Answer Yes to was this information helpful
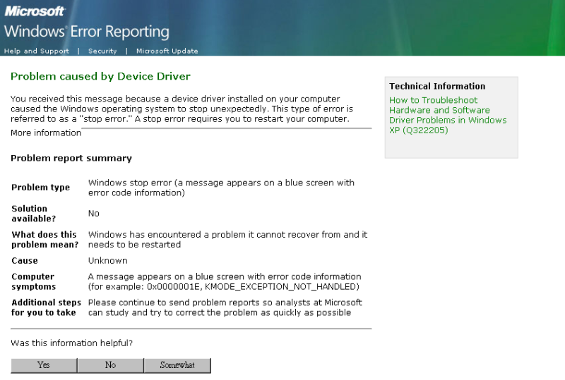Viewport: 565px width, 380px height. [44, 365]
